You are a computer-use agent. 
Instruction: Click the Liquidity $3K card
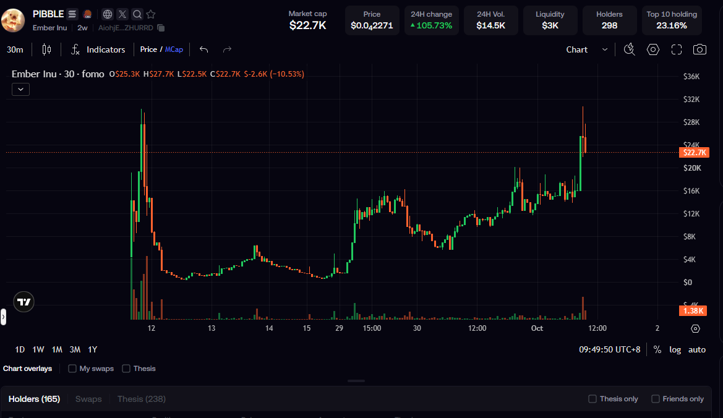coord(550,20)
